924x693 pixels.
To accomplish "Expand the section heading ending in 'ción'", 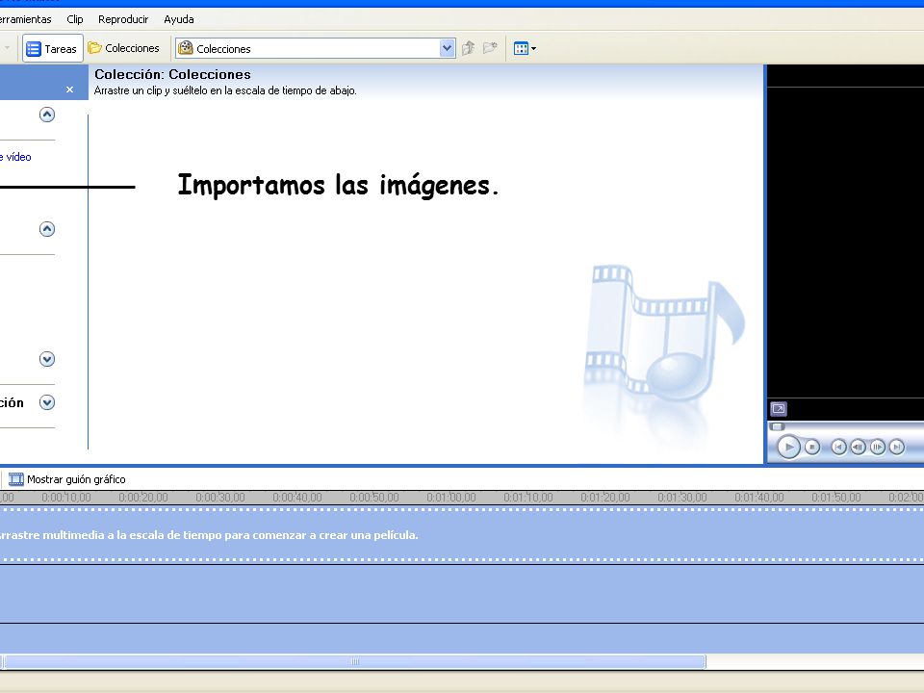I will pyautogui.click(x=47, y=402).
